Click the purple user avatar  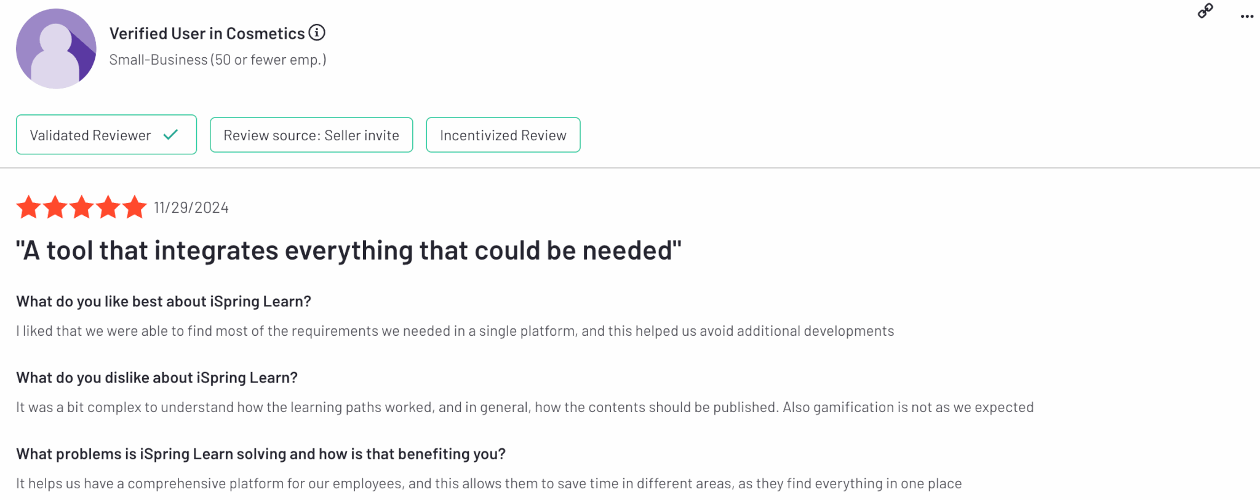coord(56,49)
